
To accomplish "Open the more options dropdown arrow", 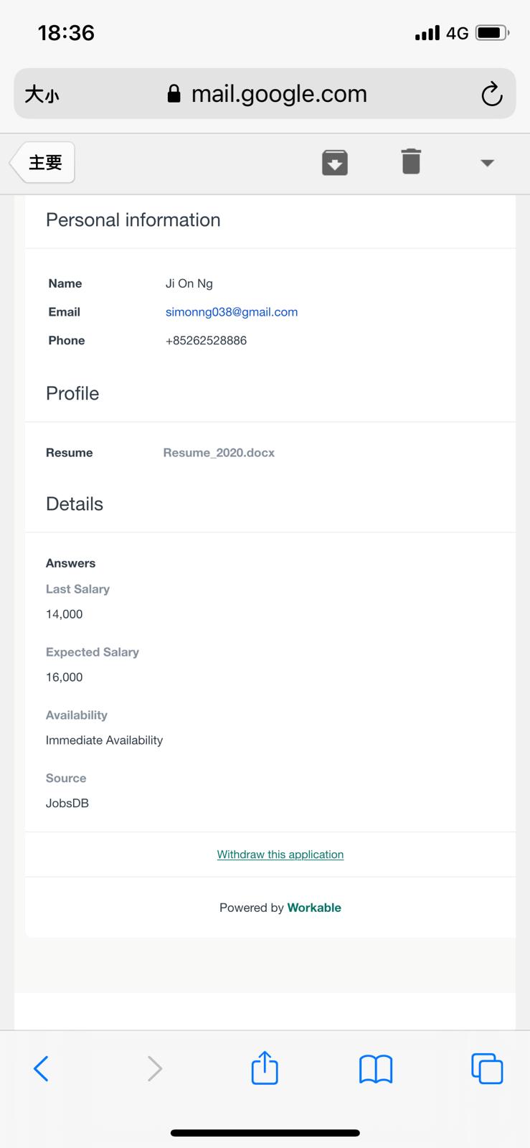I will point(487,163).
